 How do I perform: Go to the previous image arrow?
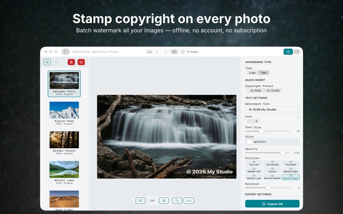point(157,52)
